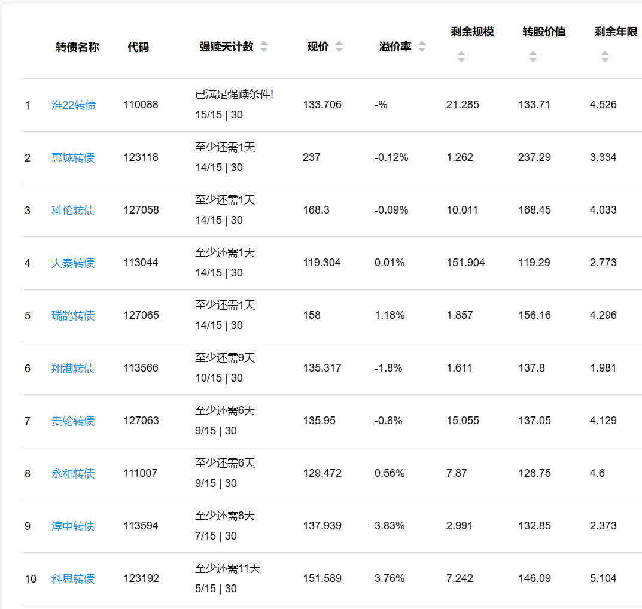Click sort arrows under 转股价值 header

point(533,57)
